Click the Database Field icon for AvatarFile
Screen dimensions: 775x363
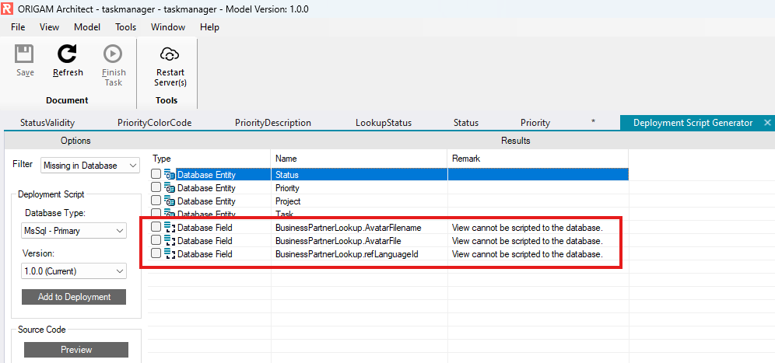point(170,240)
